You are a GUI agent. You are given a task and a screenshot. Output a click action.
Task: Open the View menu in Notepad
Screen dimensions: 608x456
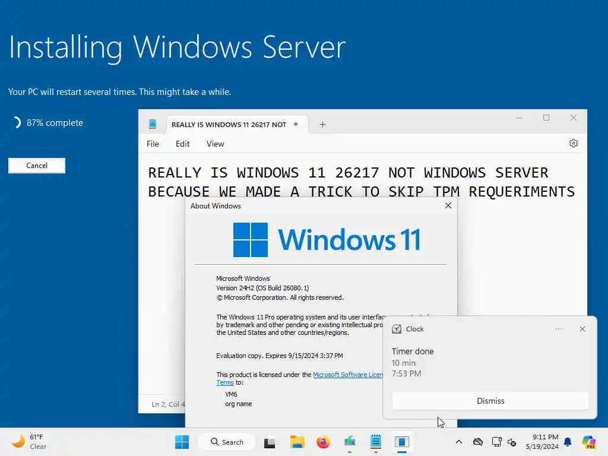click(215, 144)
